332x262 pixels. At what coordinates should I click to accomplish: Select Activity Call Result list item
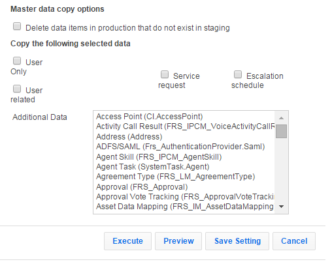[184, 126]
